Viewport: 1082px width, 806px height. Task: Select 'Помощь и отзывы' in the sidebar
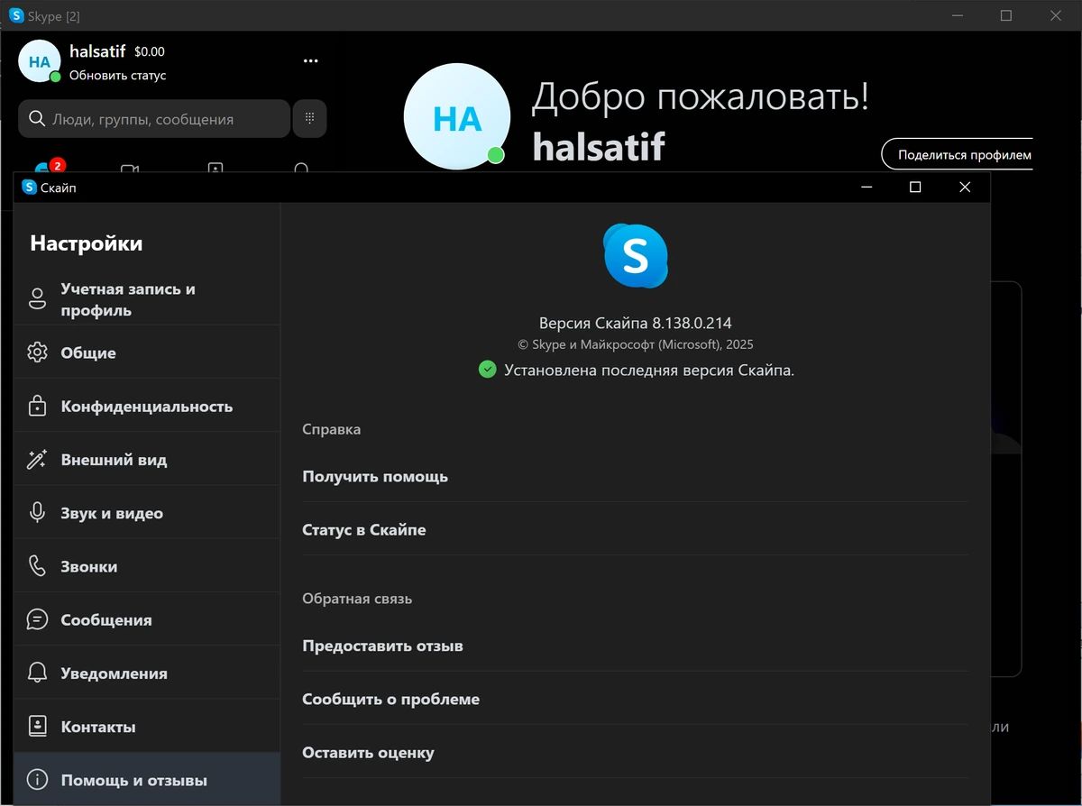pos(147,779)
